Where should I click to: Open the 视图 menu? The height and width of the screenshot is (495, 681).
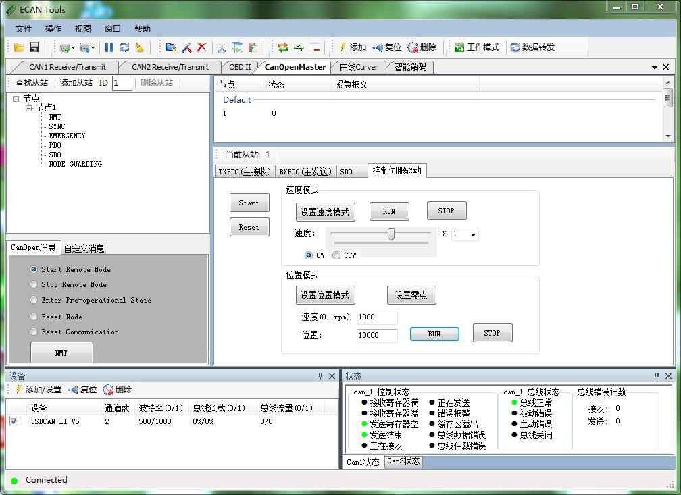coord(82,28)
